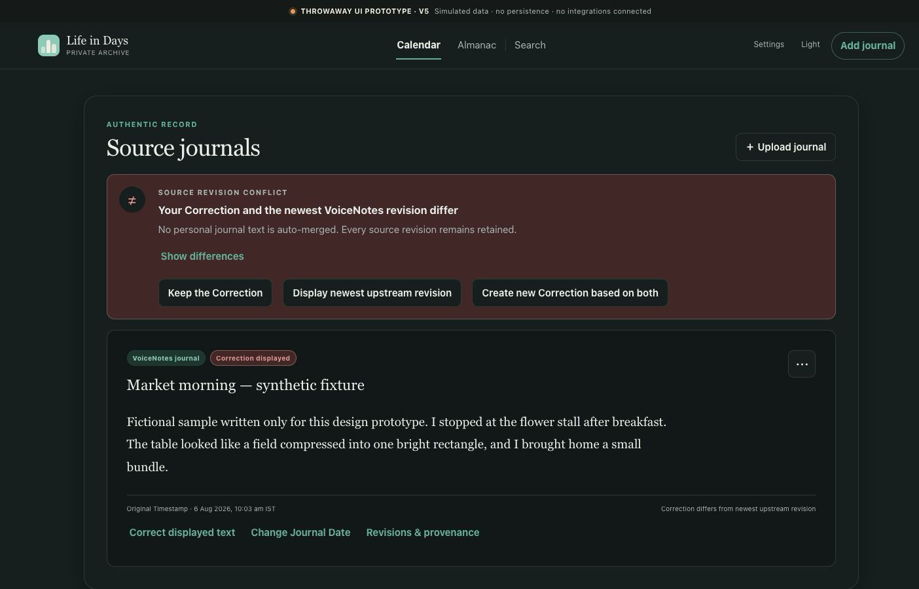Switch to the Calendar tab

[x=418, y=45]
